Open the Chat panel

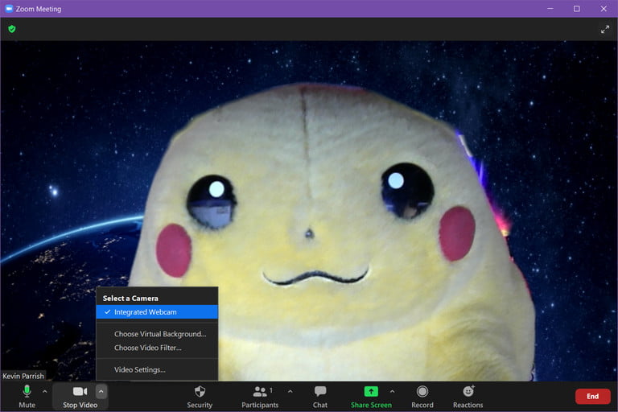(x=319, y=395)
